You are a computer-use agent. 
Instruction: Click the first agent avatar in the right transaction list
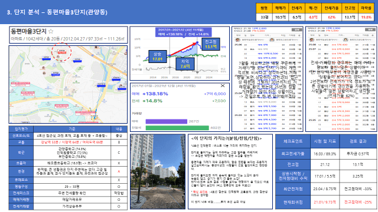[312, 39]
